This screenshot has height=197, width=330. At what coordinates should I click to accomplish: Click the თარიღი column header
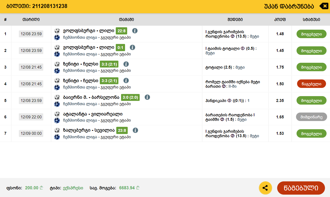pos(31,20)
